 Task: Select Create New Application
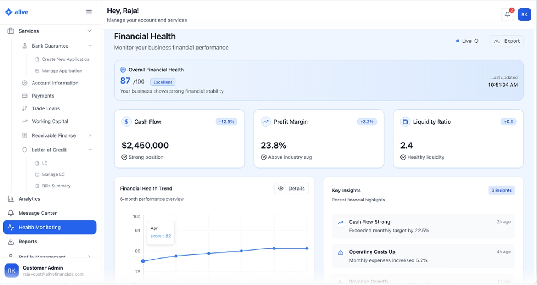tap(65, 59)
